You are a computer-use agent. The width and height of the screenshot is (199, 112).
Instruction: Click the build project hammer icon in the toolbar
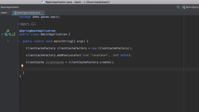[x=178, y=7]
